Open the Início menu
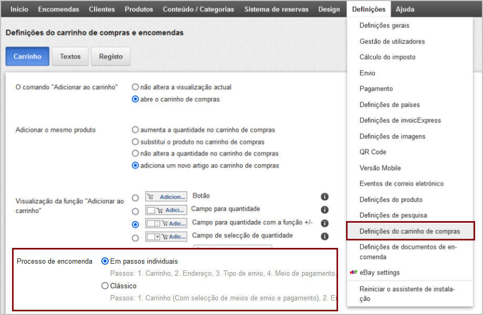483x315 pixels. click(x=19, y=9)
